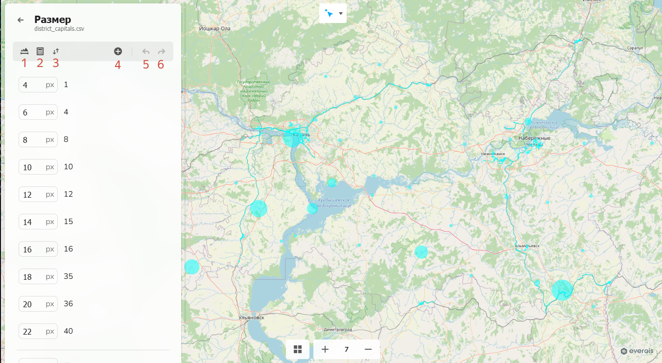662x363 pixels.
Task: Click the area-chart icon in the size toolbar
Action: [24, 51]
